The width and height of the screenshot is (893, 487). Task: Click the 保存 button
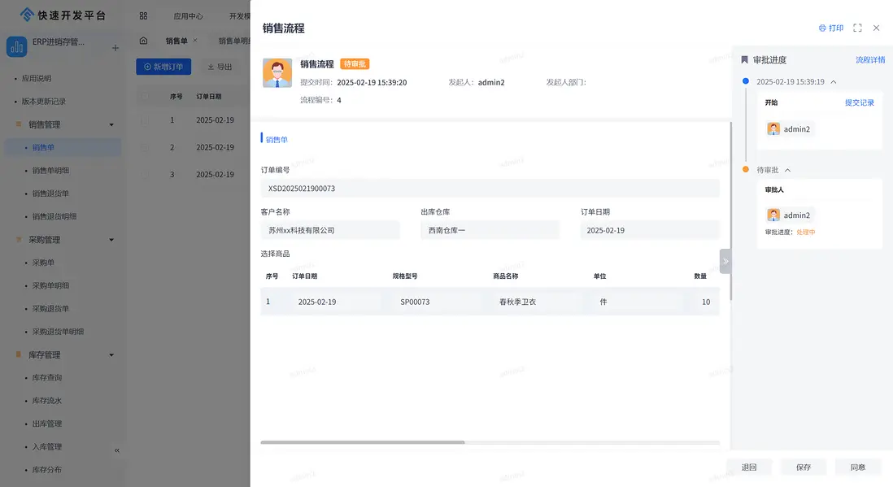[x=804, y=467]
